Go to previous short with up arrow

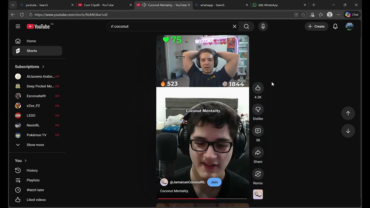[348, 113]
